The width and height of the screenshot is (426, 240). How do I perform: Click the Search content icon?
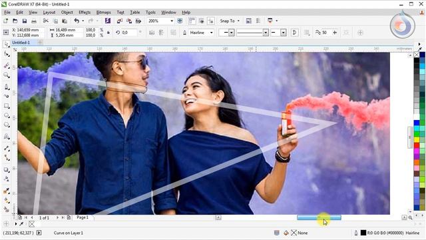click(108, 21)
